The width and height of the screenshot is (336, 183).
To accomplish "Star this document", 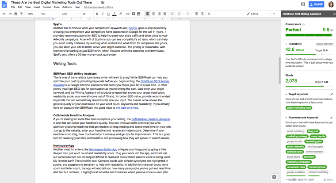I will tap(98, 3).
